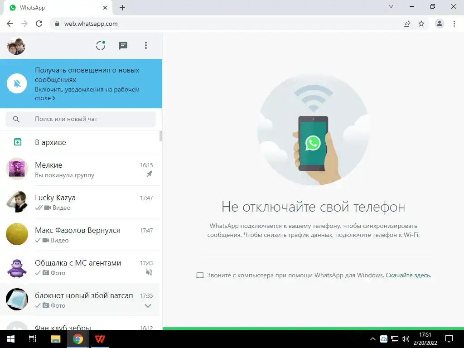Image resolution: width=464 pixels, height=348 pixels.
Task: Click the Lucky Kazya avatar
Action: (x=17, y=202)
